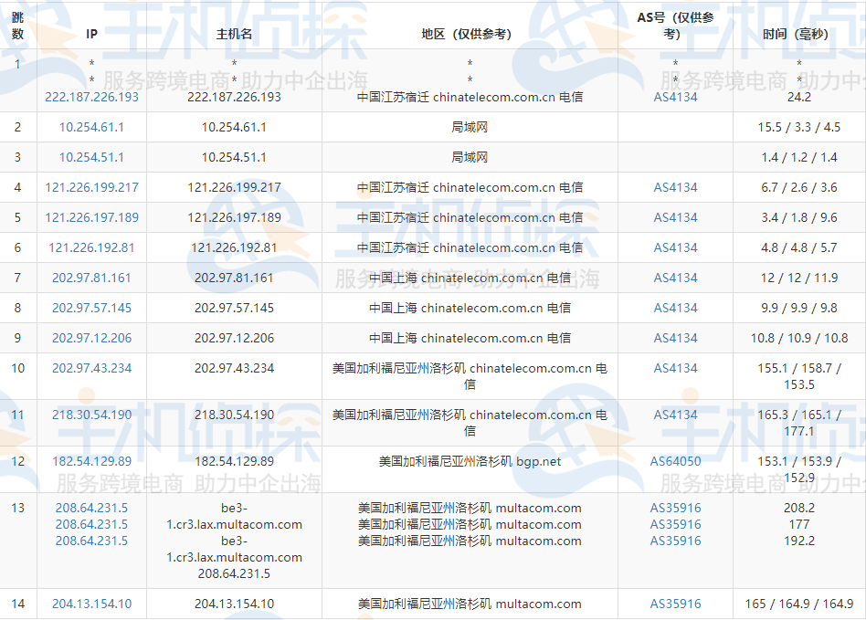Click the first 208.64.231.5 link on hop 13
Viewport: 866px width, 620px height.
coord(90,508)
